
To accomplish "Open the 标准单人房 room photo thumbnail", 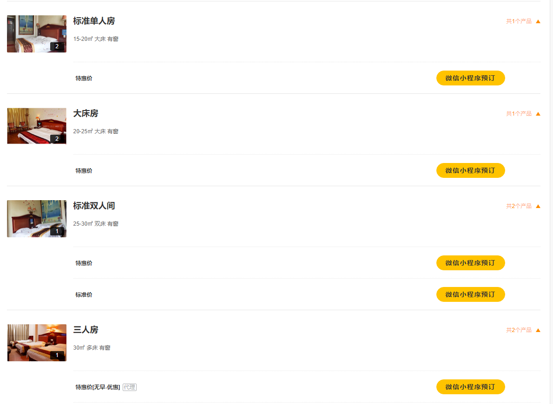I will pyautogui.click(x=36, y=34).
